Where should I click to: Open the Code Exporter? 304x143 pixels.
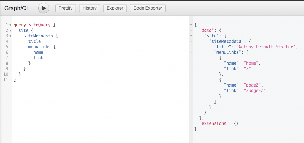148,8
